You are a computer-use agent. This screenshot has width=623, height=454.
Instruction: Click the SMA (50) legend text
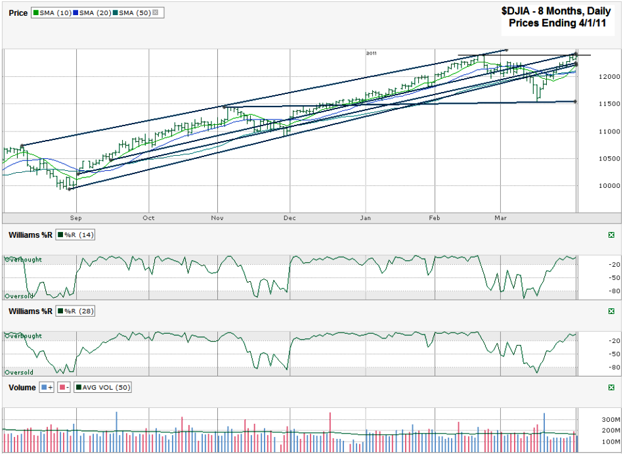click(x=135, y=12)
